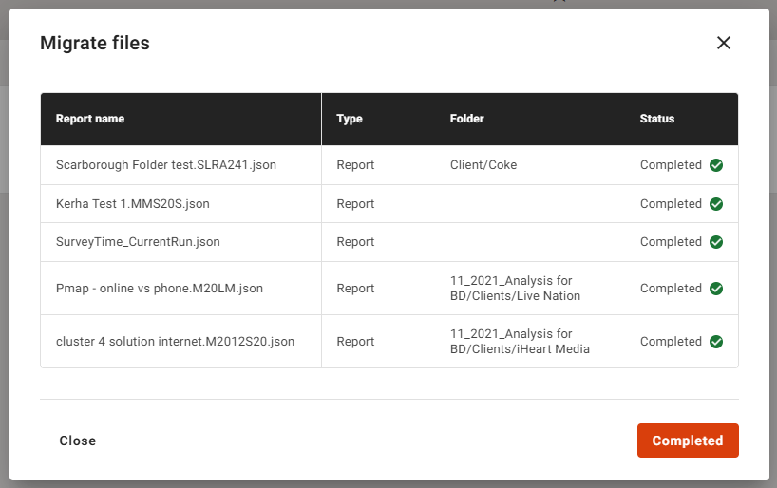Click the iHeart Media folder path
Viewport: 777px width, 488px height.
point(520,342)
